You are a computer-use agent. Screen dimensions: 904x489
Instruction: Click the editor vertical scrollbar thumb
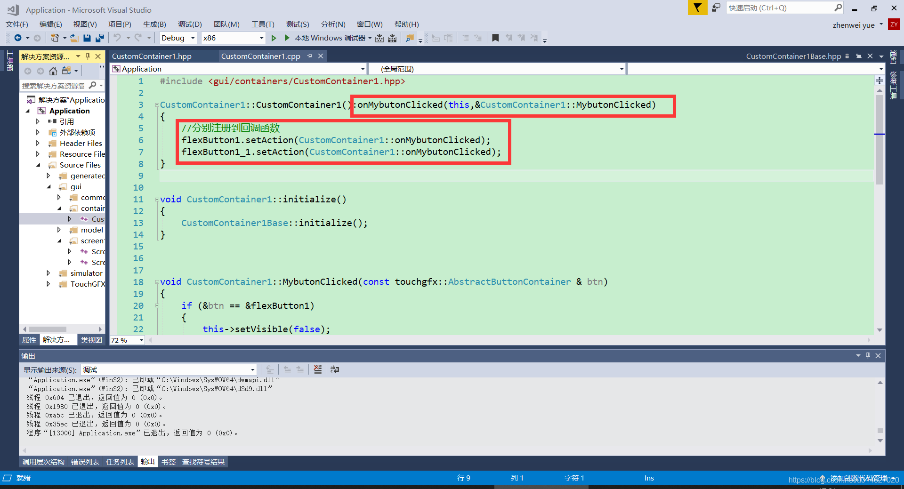click(x=879, y=139)
